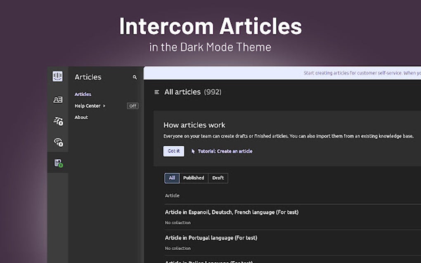421x263 pixels.
Task: Open the All articles heading dropdown
Action: coord(183,92)
